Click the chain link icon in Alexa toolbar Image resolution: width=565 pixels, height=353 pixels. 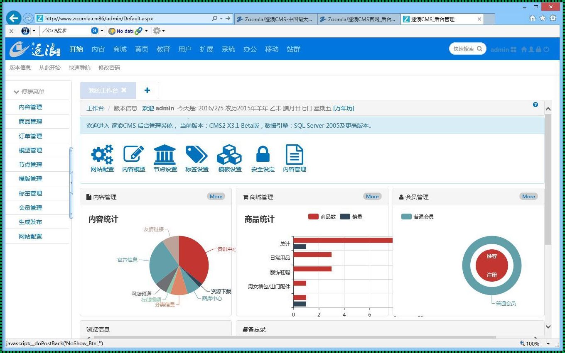pos(139,31)
